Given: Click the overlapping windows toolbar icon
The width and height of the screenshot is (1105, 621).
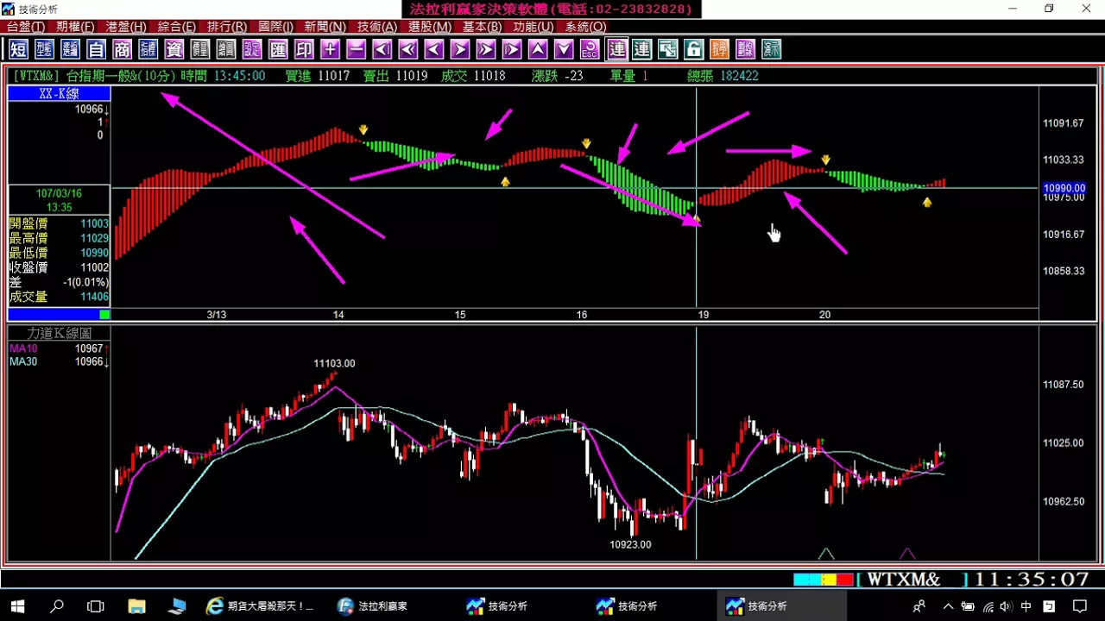Looking at the screenshot, I should click(x=667, y=49).
